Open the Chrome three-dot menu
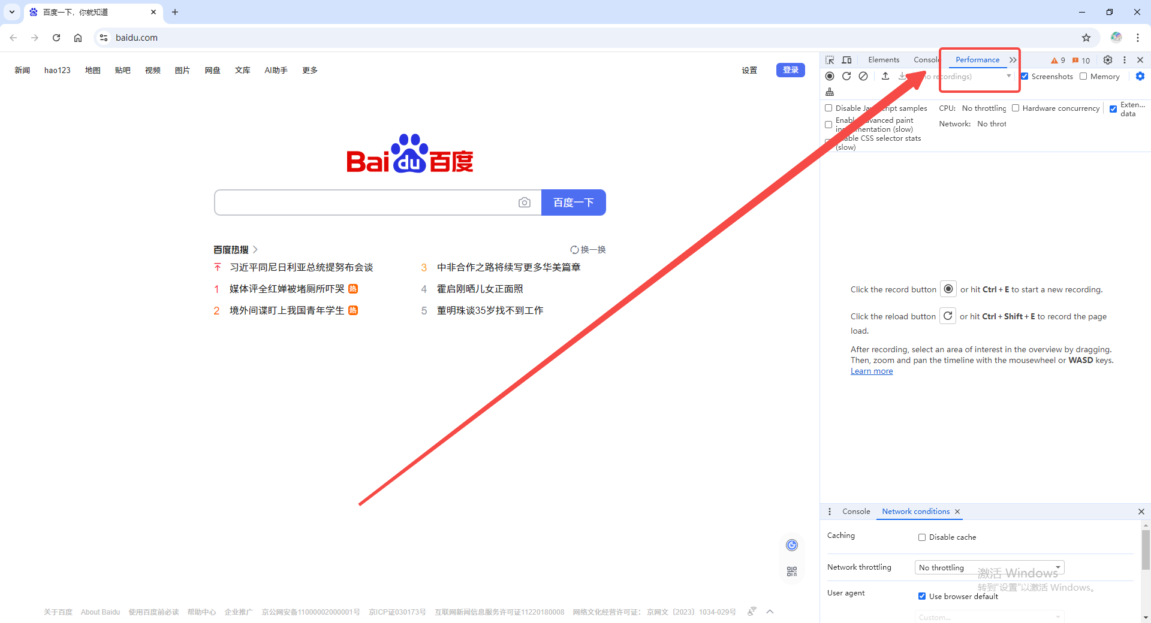The width and height of the screenshot is (1151, 623). 1138,38
